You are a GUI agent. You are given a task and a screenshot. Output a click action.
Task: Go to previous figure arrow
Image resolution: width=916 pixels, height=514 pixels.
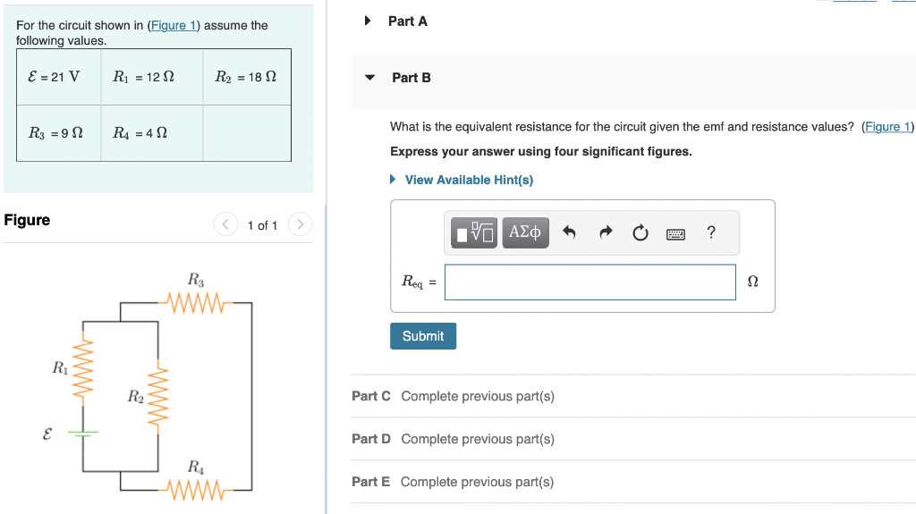point(225,224)
